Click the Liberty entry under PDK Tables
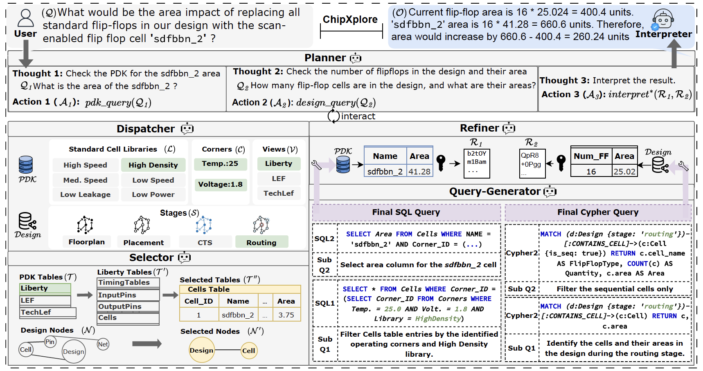Viewport: 703px width, 371px height. pos(45,288)
